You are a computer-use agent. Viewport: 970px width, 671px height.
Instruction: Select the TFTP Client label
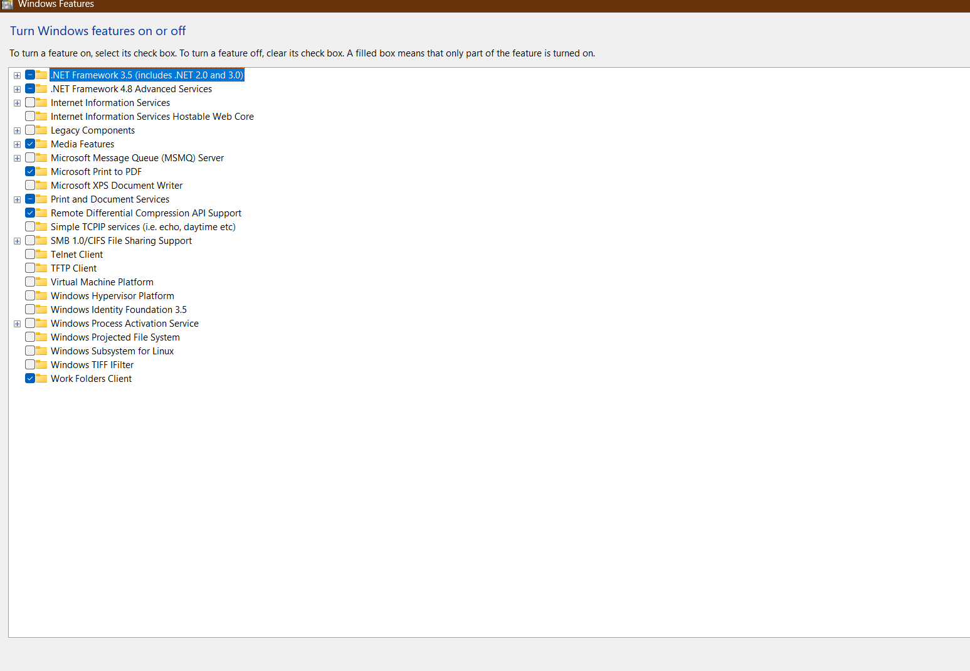click(74, 268)
